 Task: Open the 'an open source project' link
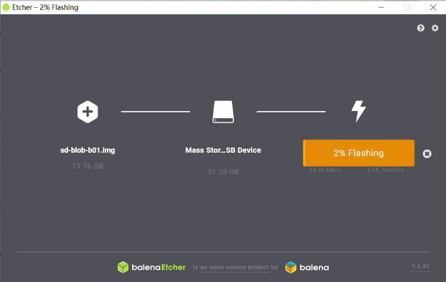[x=235, y=267]
